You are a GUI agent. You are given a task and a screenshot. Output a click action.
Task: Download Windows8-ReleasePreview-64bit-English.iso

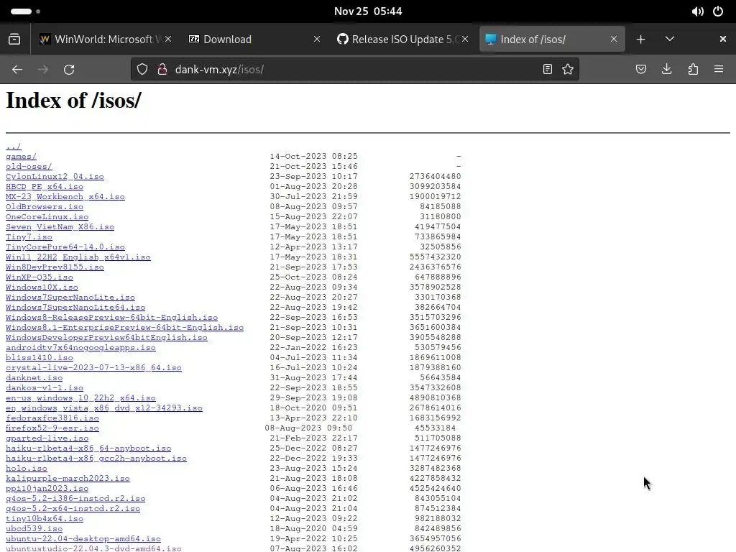coord(111,318)
